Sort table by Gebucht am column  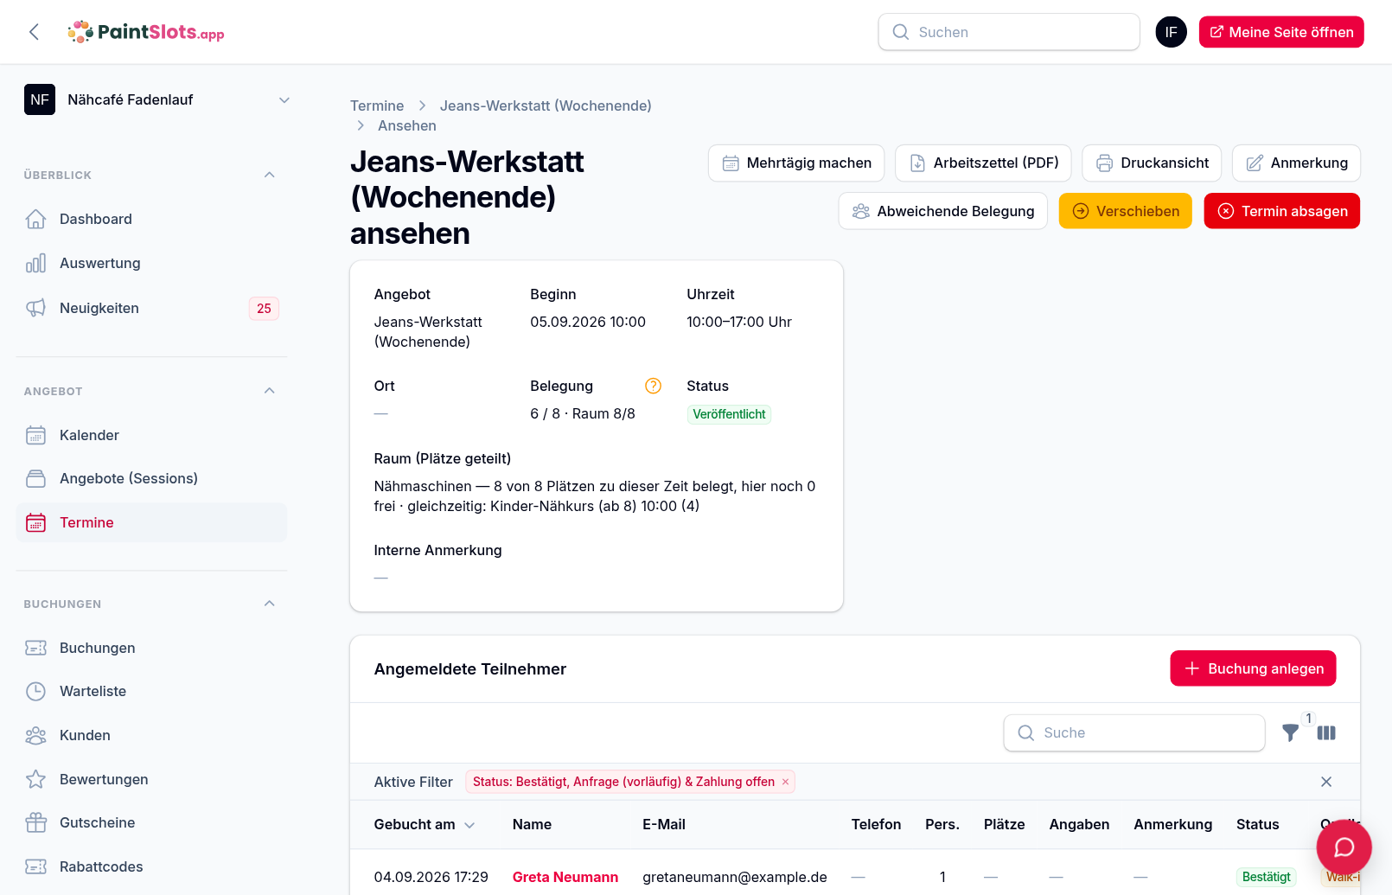coord(424,824)
